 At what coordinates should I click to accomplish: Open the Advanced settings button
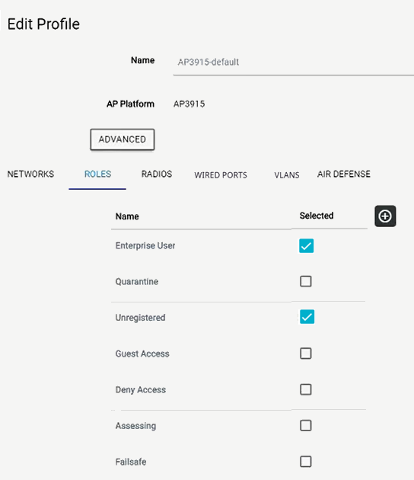[x=123, y=139]
